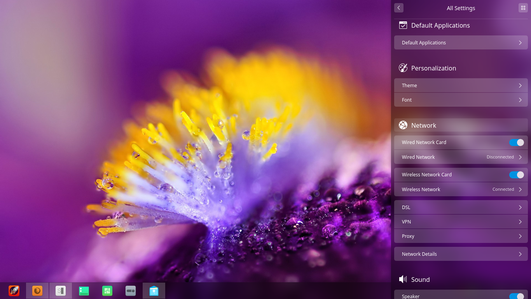Open the Proxy configuration row
This screenshot has height=299, width=531.
coord(461,236)
